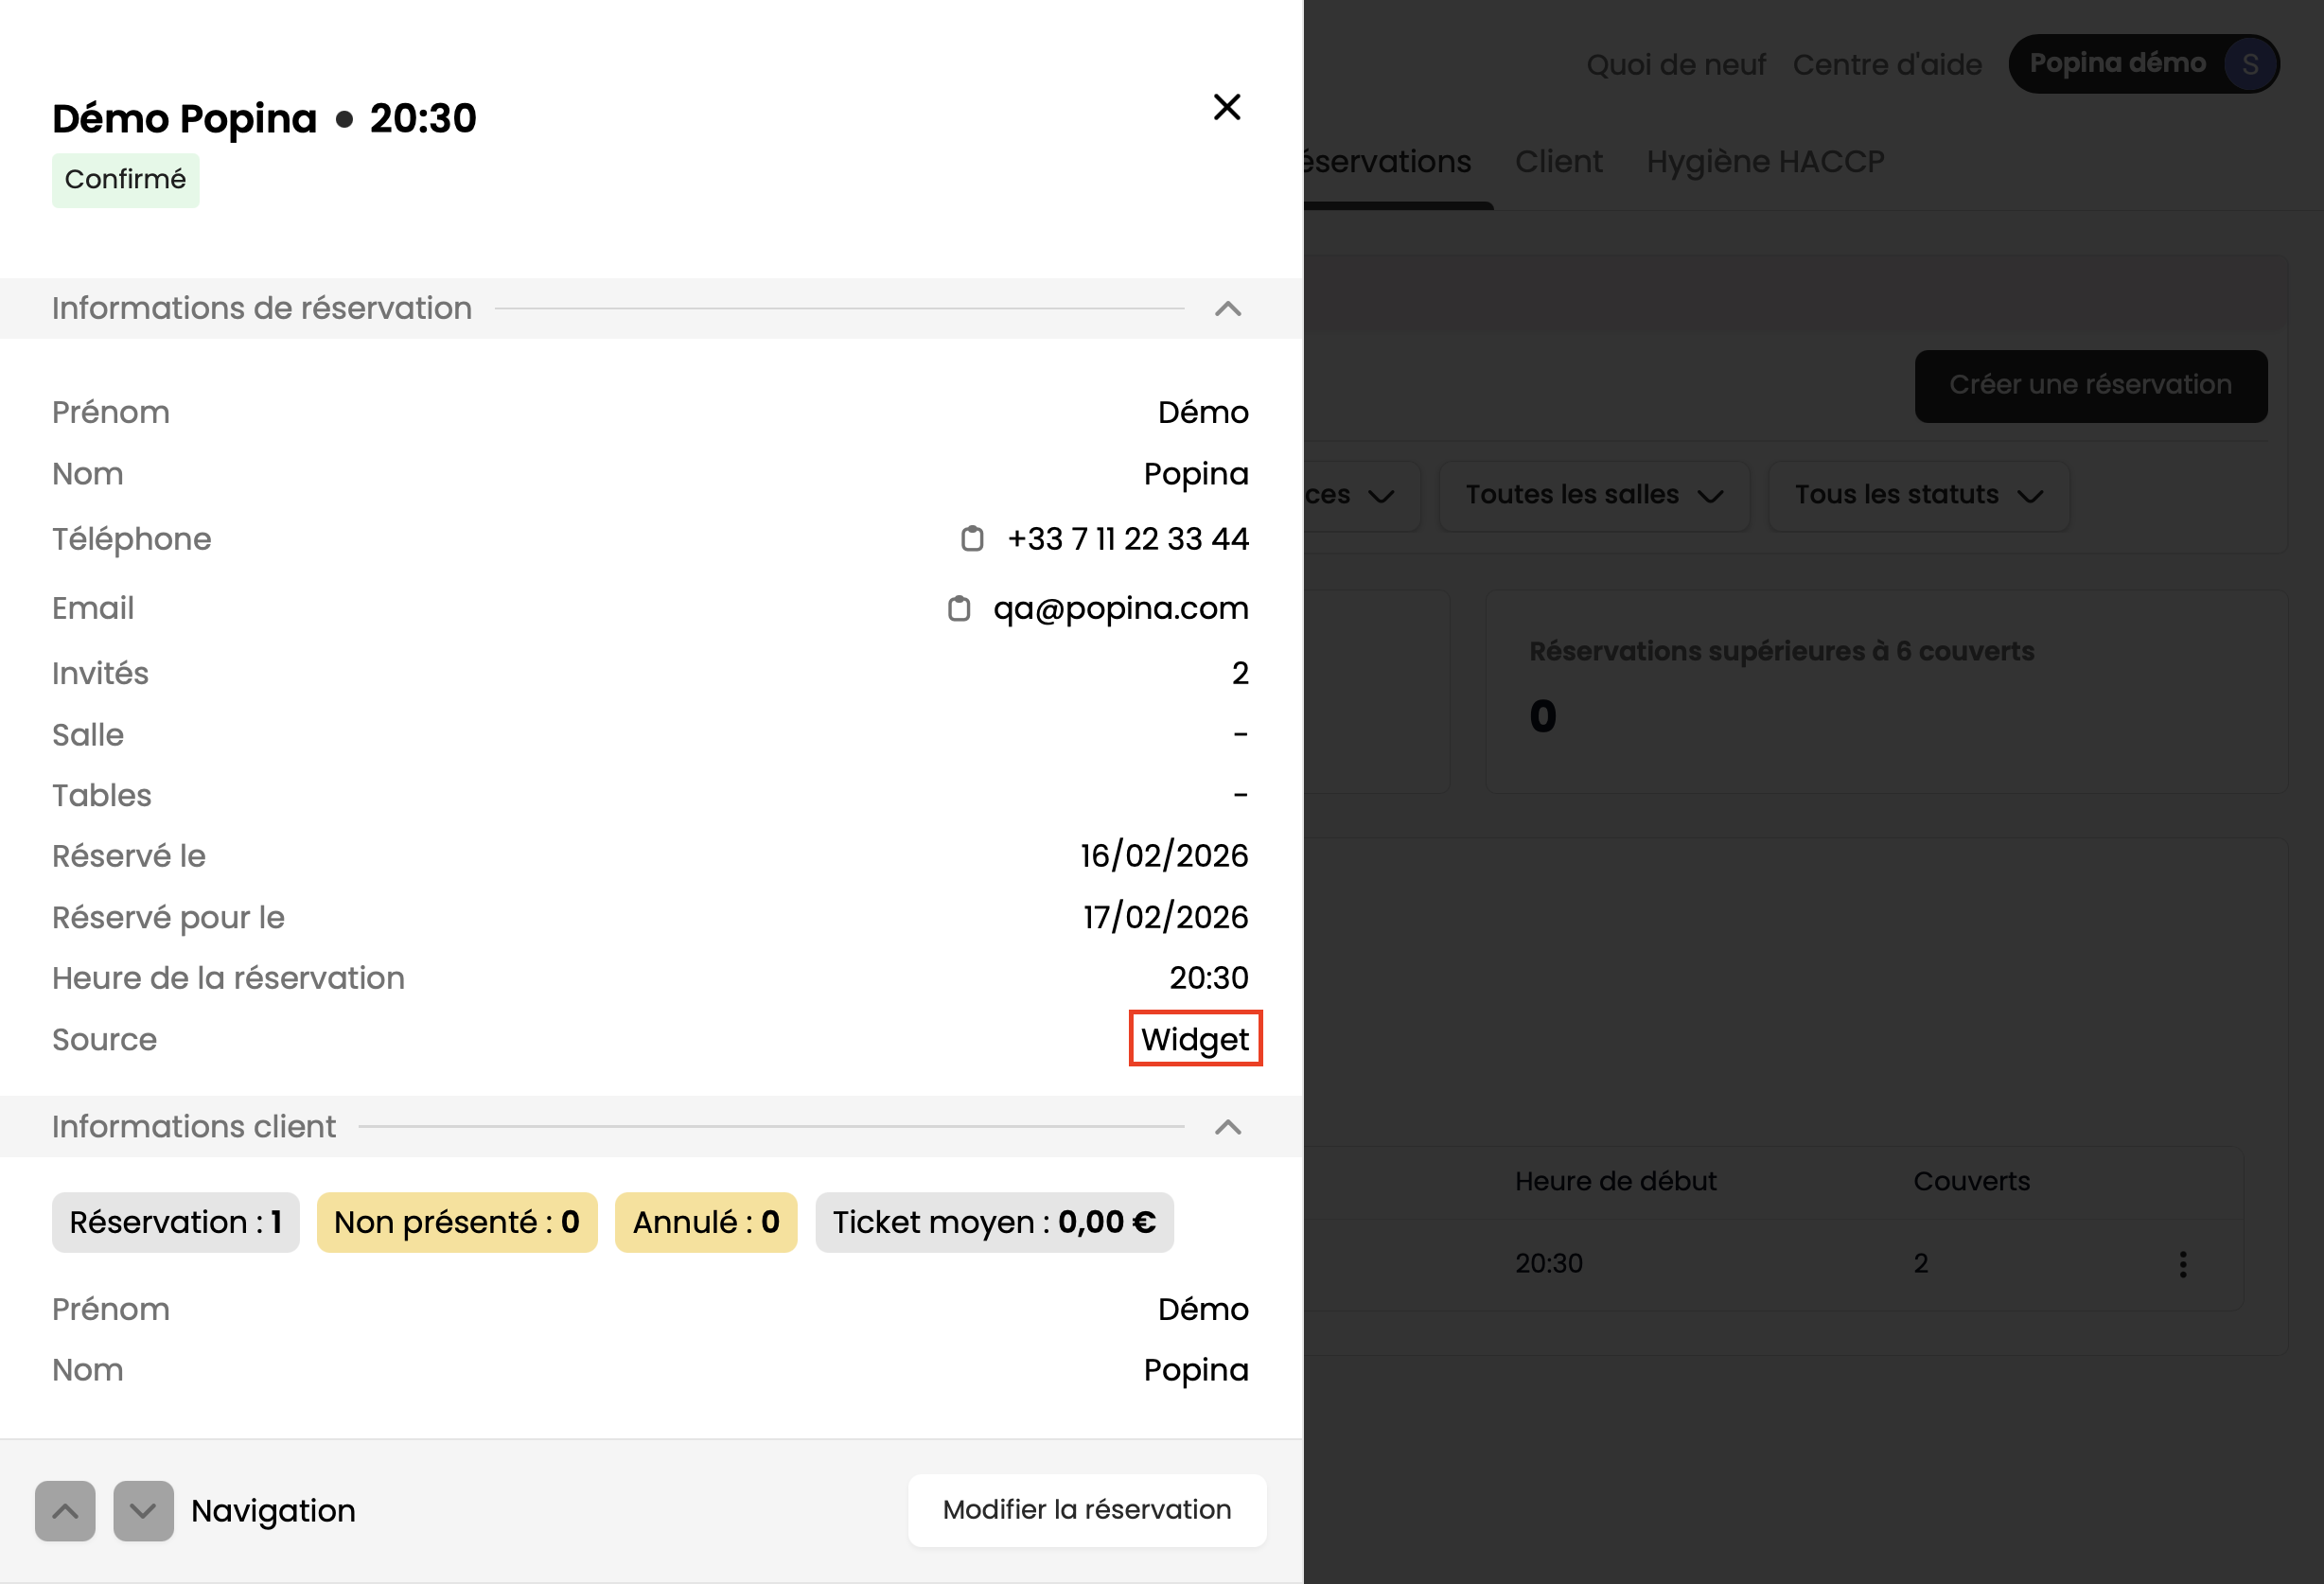Image resolution: width=2324 pixels, height=1584 pixels.
Task: Click the Invités value 2
Action: [1240, 673]
